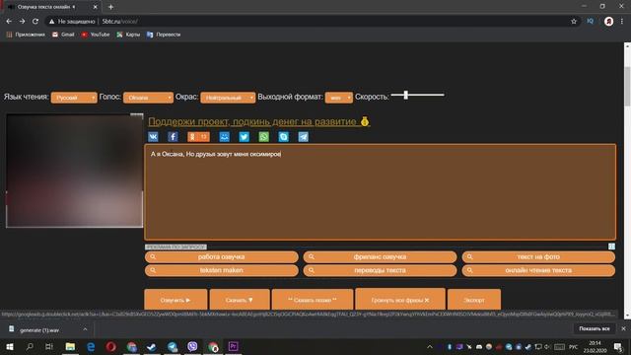
Task: Open the 'Перевести' bookmark
Action: point(164,35)
